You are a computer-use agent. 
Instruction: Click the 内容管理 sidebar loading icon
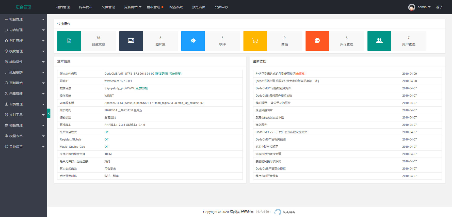pos(6,30)
